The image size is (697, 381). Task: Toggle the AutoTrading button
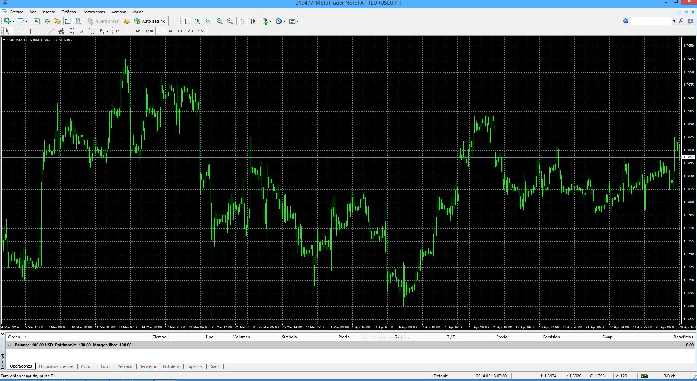click(150, 21)
